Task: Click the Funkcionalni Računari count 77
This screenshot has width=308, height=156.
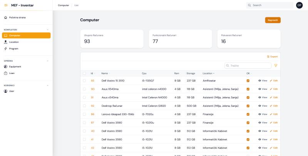Action: point(155,41)
